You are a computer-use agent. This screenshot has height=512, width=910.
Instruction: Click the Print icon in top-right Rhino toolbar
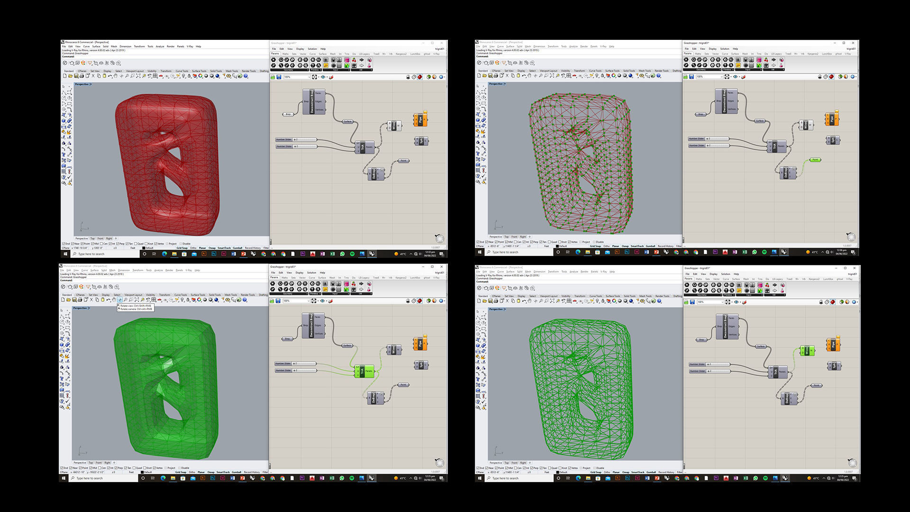click(x=495, y=75)
